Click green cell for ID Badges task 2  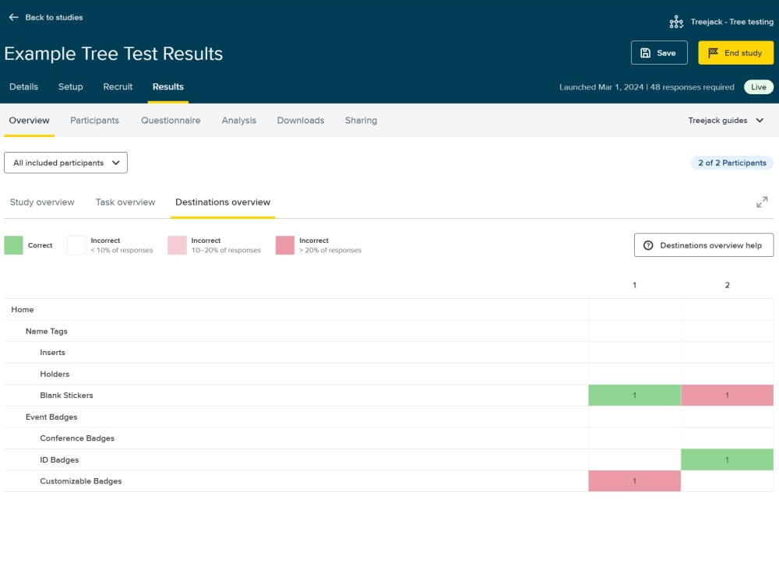[x=727, y=460]
